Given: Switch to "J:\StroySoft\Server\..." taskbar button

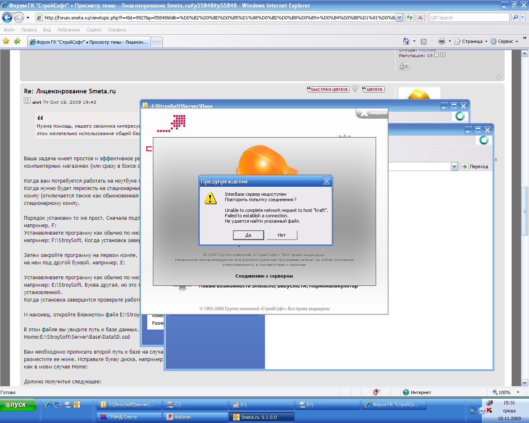Looking at the screenshot, I should click(129, 405).
